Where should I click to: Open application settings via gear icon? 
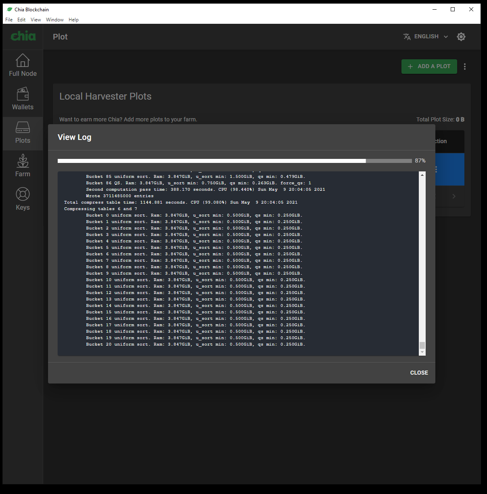461,36
